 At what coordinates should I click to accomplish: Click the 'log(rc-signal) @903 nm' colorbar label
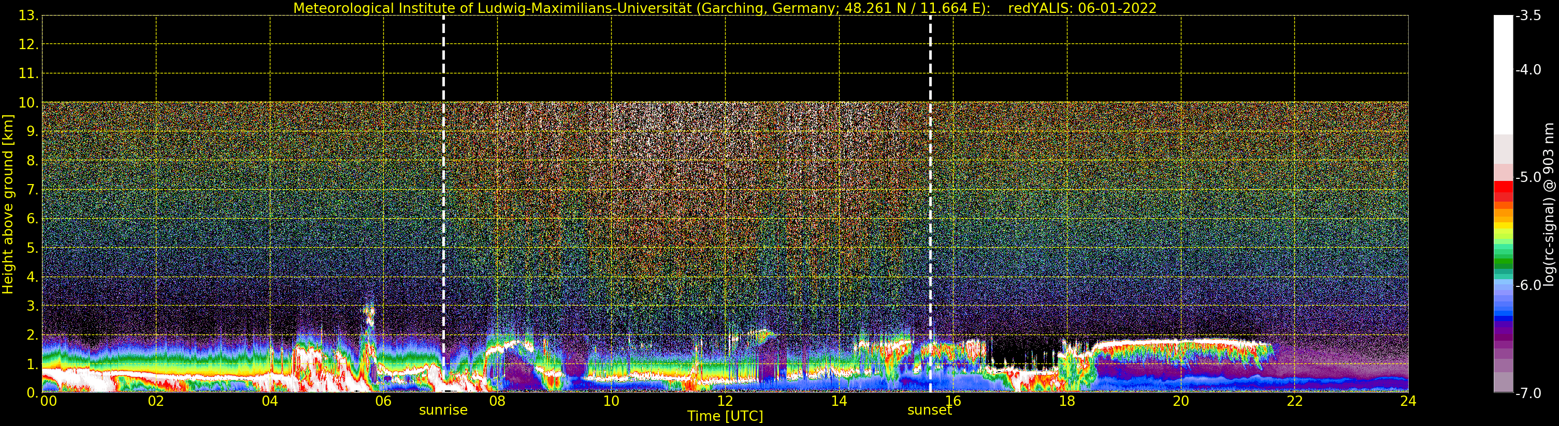pyautogui.click(x=1549, y=204)
